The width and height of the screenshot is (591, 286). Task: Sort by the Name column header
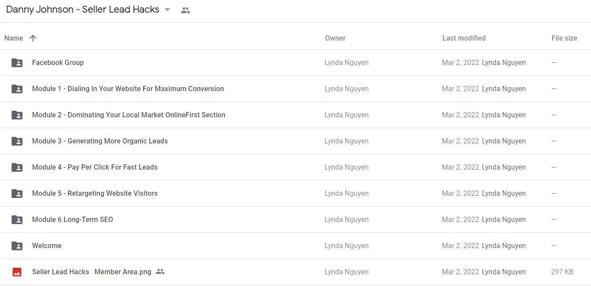pyautogui.click(x=14, y=38)
